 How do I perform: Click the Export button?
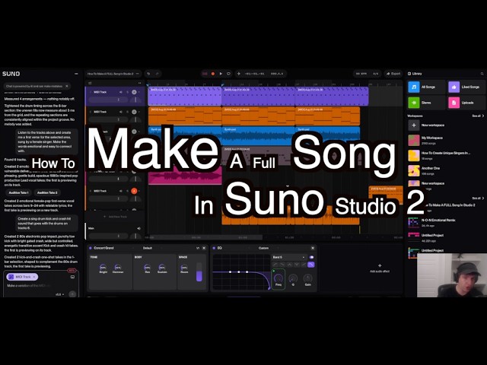click(x=393, y=74)
